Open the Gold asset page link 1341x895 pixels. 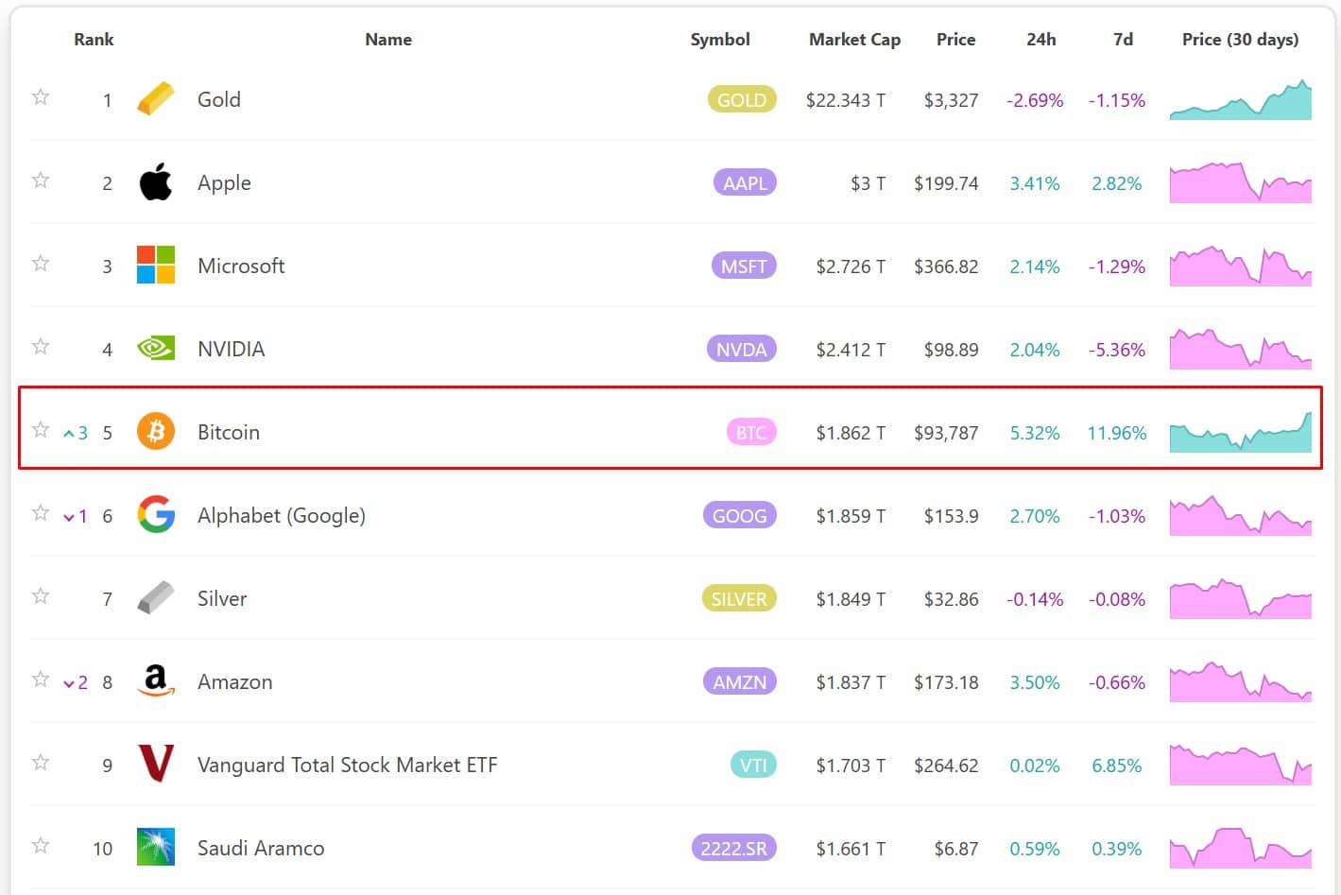coord(219,99)
